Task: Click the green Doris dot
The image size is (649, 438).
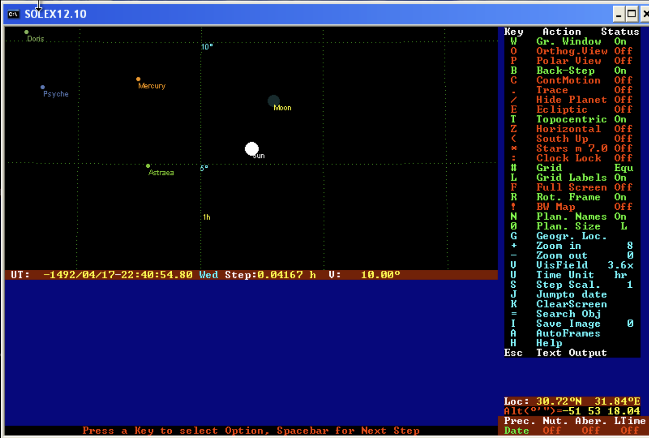Action: [x=27, y=32]
